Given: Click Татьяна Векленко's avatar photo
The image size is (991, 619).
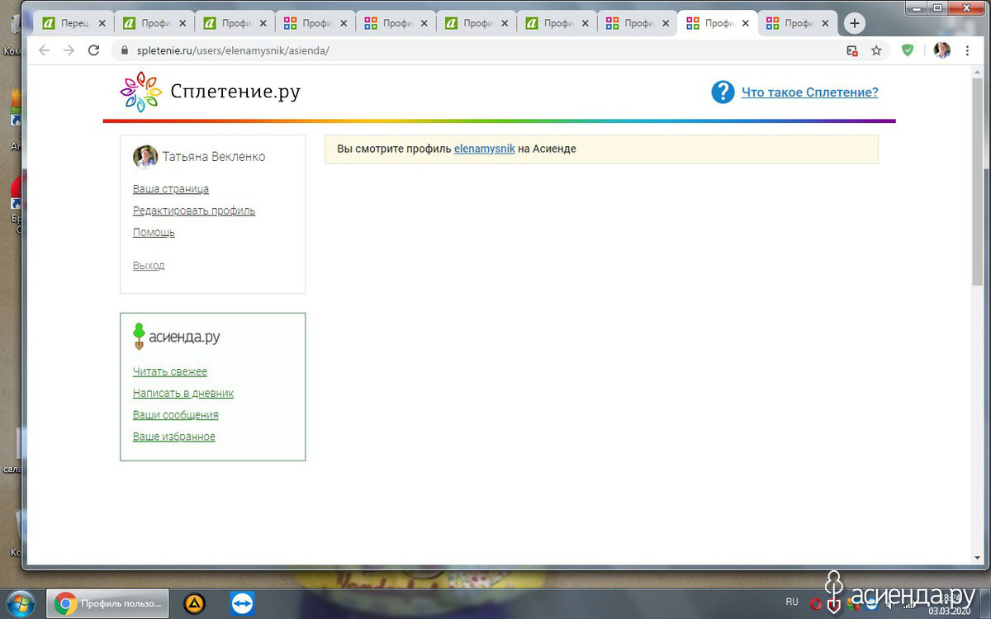Looking at the screenshot, I should (x=145, y=157).
